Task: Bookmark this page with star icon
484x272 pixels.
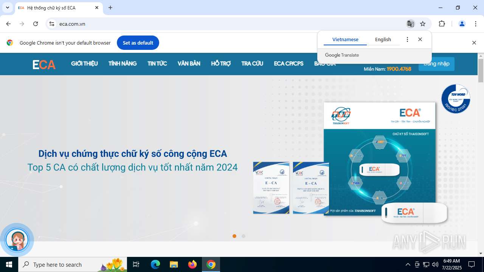Action: [x=423, y=24]
